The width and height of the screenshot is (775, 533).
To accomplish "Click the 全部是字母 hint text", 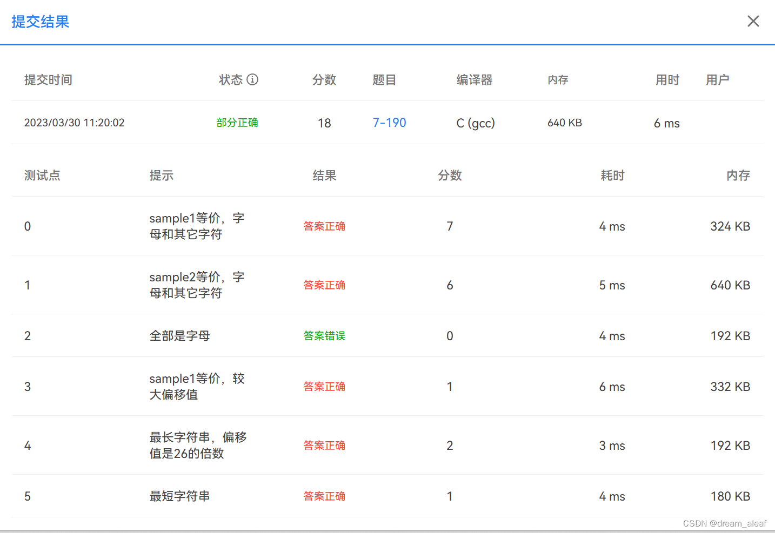I will [180, 336].
